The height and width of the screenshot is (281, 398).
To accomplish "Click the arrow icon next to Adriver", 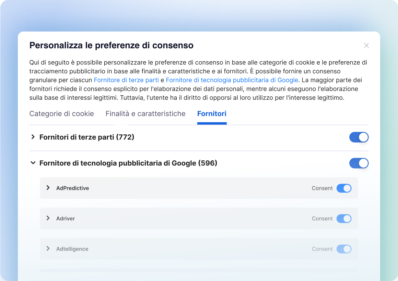I will pos(48,218).
